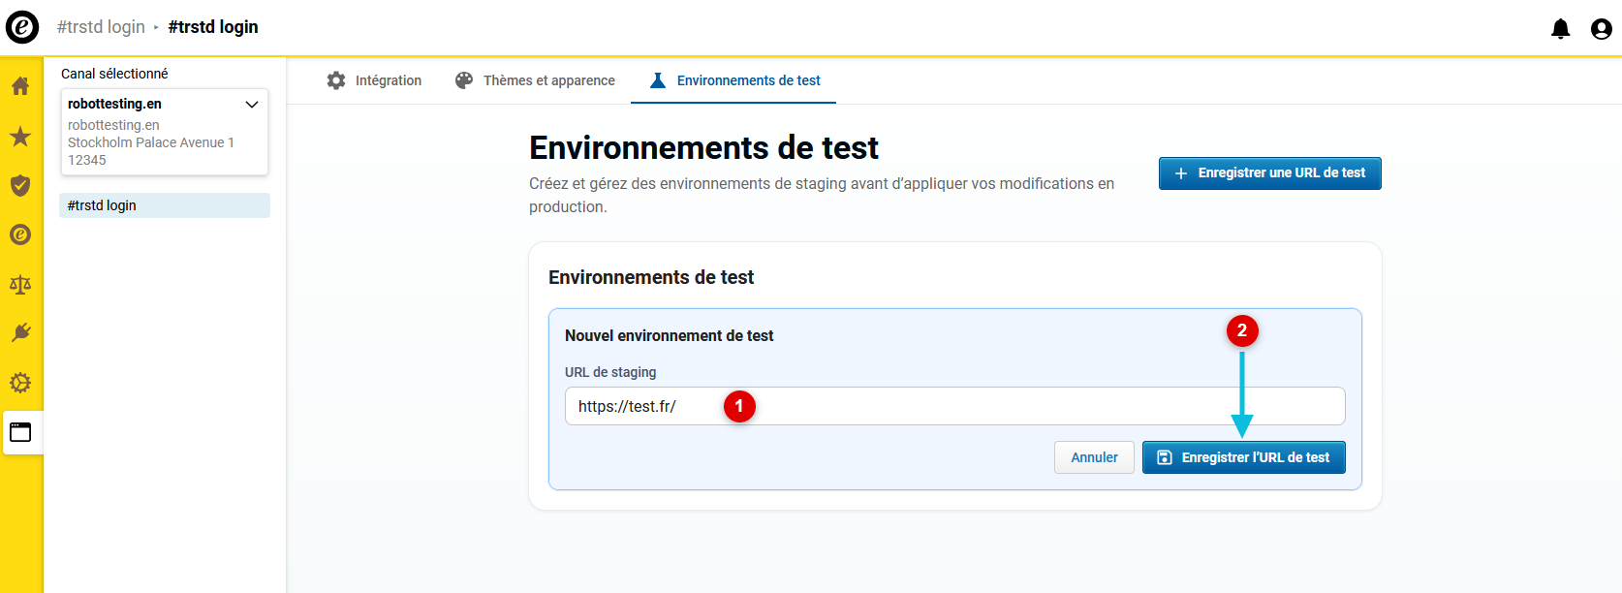This screenshot has width=1622, height=593.
Task: Click the gear icon of the Intégration tab
Action: (336, 80)
